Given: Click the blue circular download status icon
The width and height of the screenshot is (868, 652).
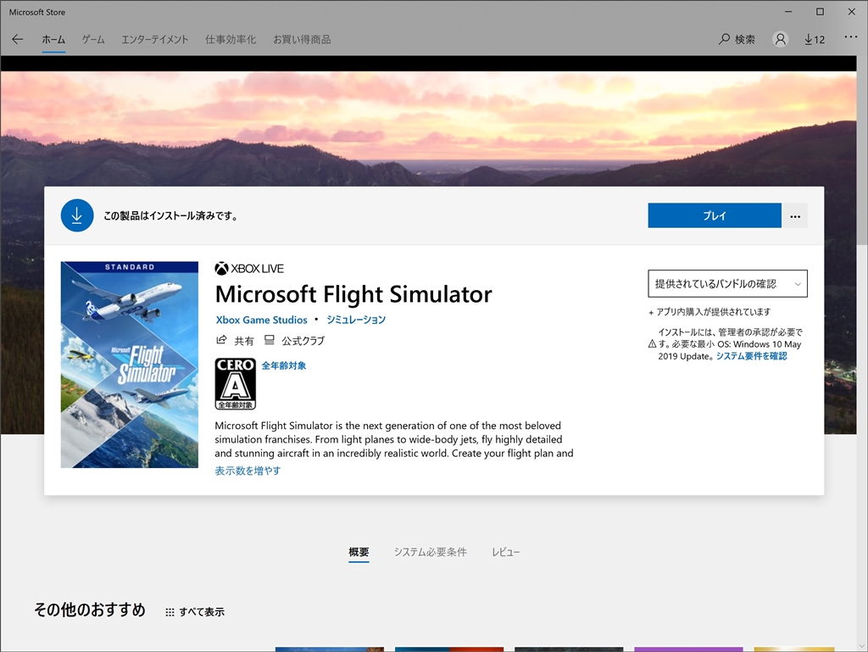Looking at the screenshot, I should click(x=77, y=215).
